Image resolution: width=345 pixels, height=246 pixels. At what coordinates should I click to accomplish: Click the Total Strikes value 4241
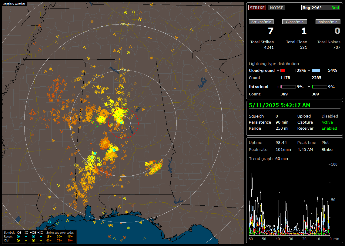click(x=269, y=48)
